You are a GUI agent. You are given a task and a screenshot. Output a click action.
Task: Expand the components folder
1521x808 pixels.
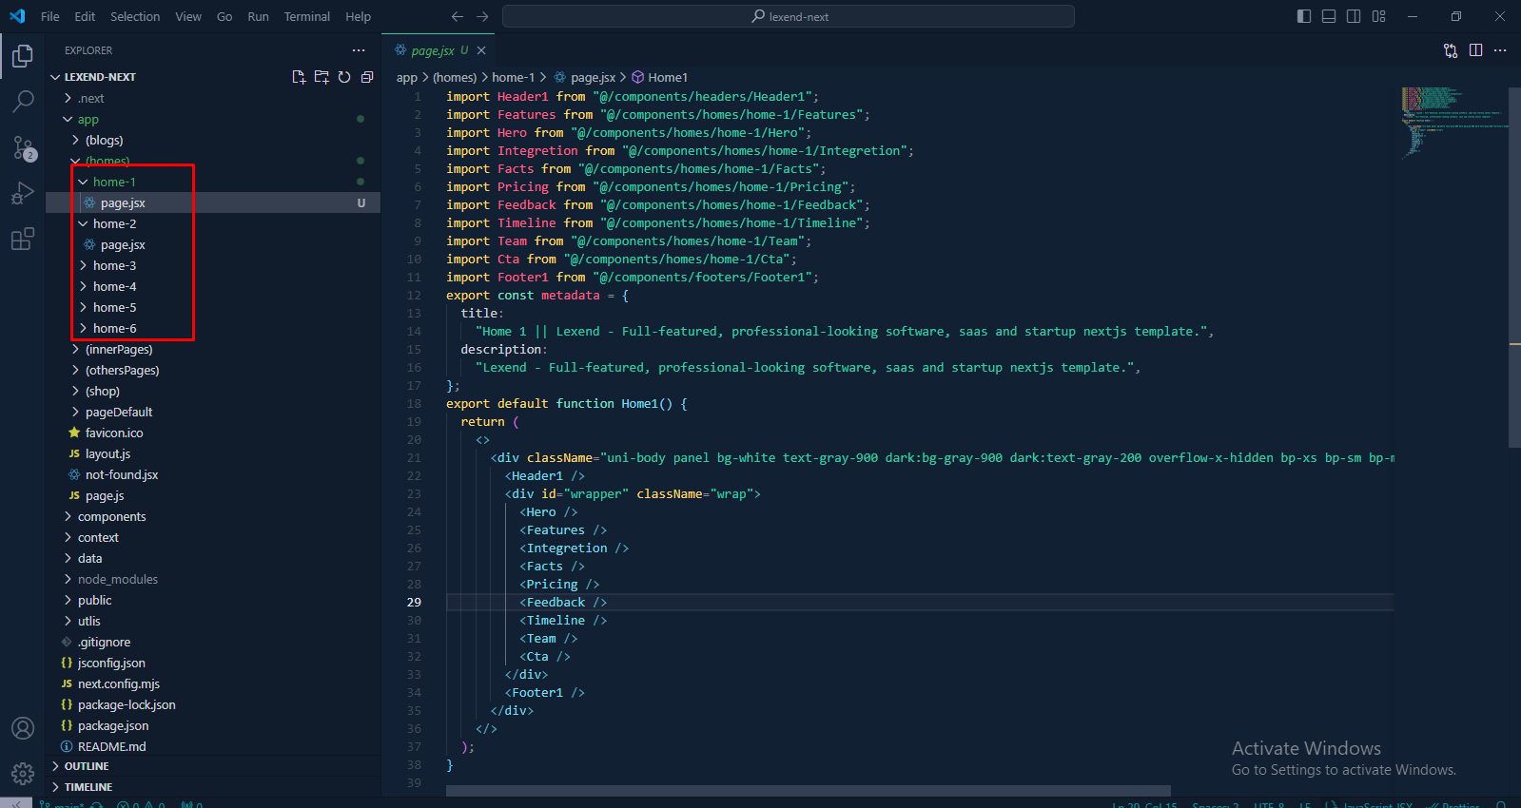[x=111, y=516]
